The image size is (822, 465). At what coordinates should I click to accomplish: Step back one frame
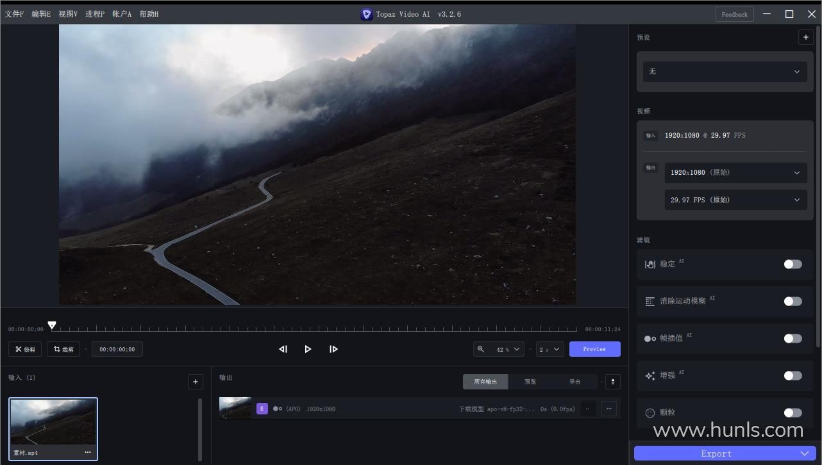click(x=283, y=349)
